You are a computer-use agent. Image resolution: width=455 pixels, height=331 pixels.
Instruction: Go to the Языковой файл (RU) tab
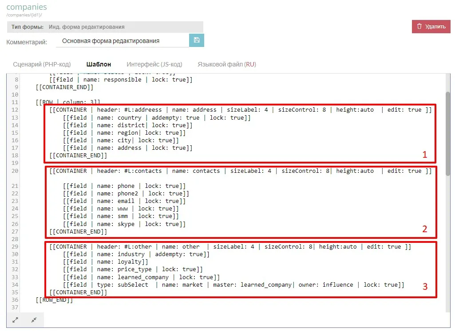(226, 64)
